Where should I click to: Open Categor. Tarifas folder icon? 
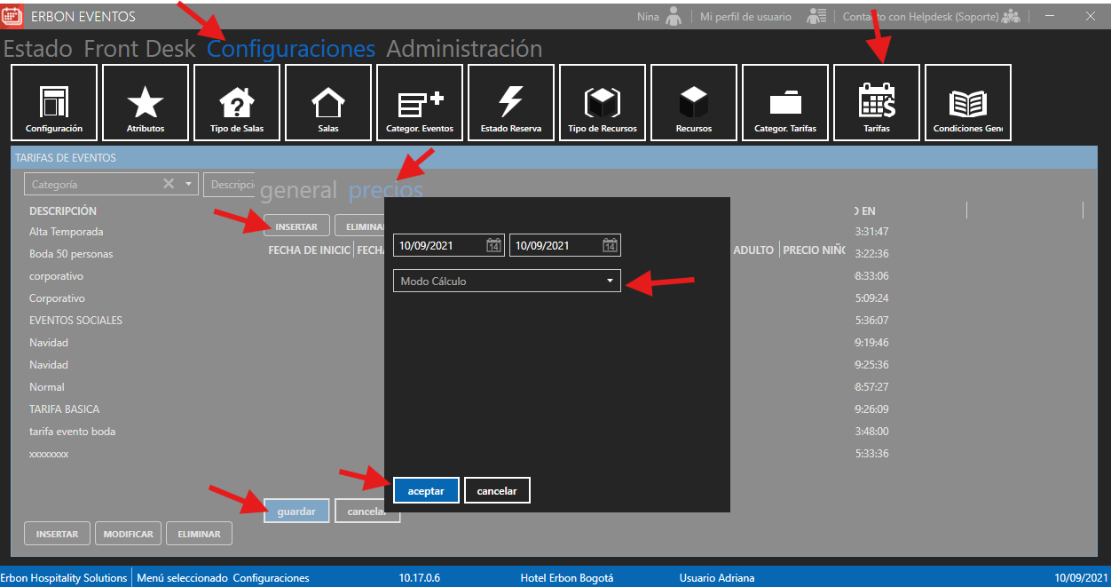click(x=785, y=102)
